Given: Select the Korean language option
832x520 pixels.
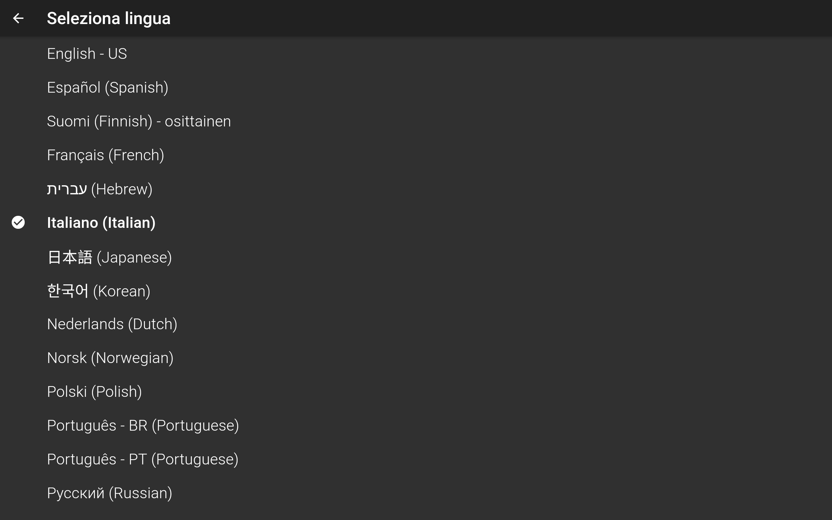Looking at the screenshot, I should coord(416,291).
